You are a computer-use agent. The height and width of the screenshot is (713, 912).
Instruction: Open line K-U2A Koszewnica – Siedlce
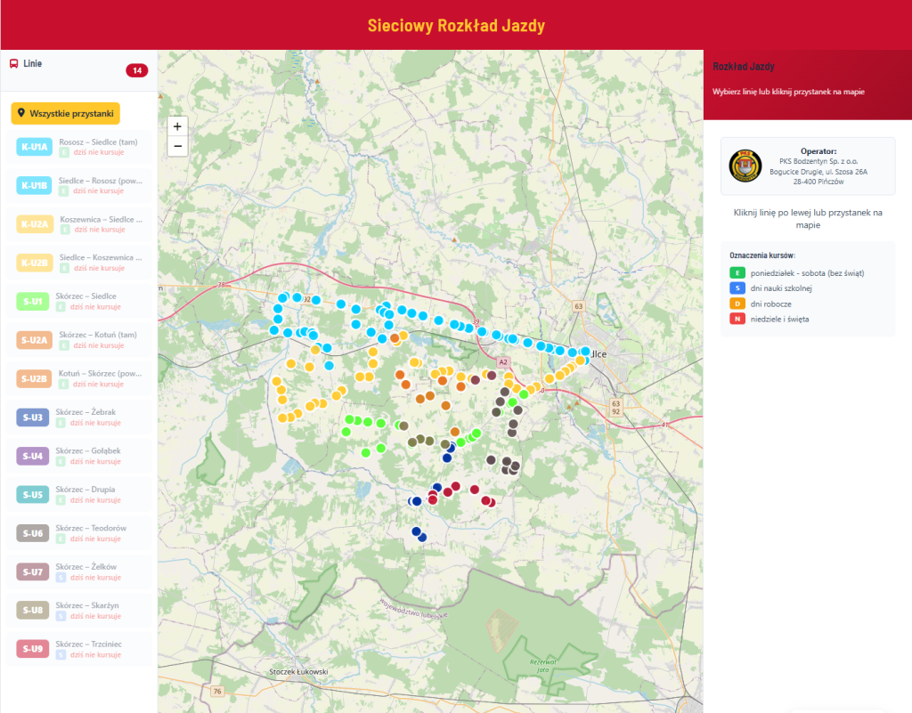click(x=78, y=224)
